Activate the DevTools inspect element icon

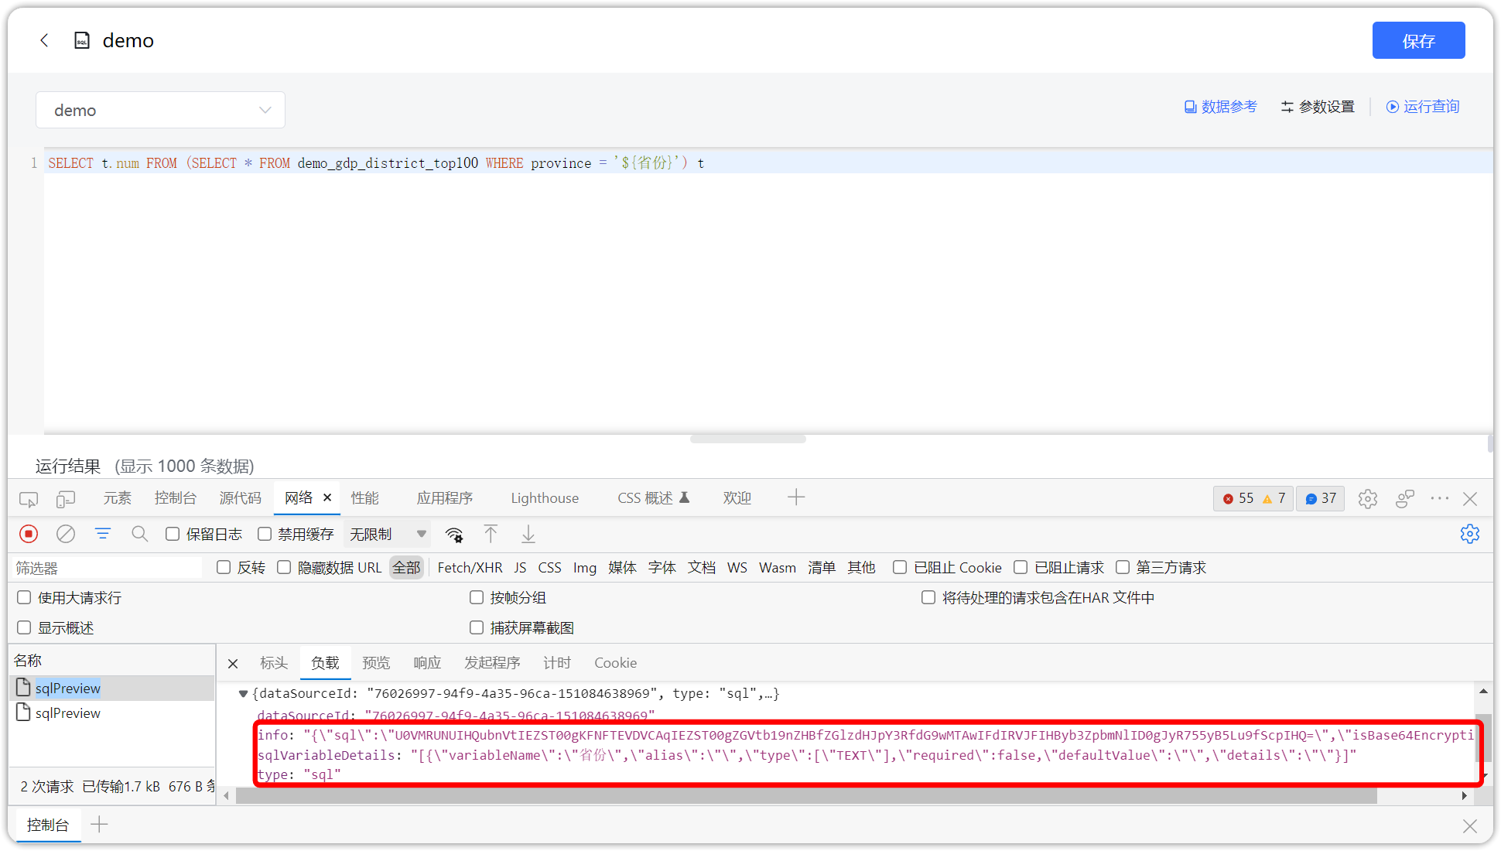tap(29, 499)
